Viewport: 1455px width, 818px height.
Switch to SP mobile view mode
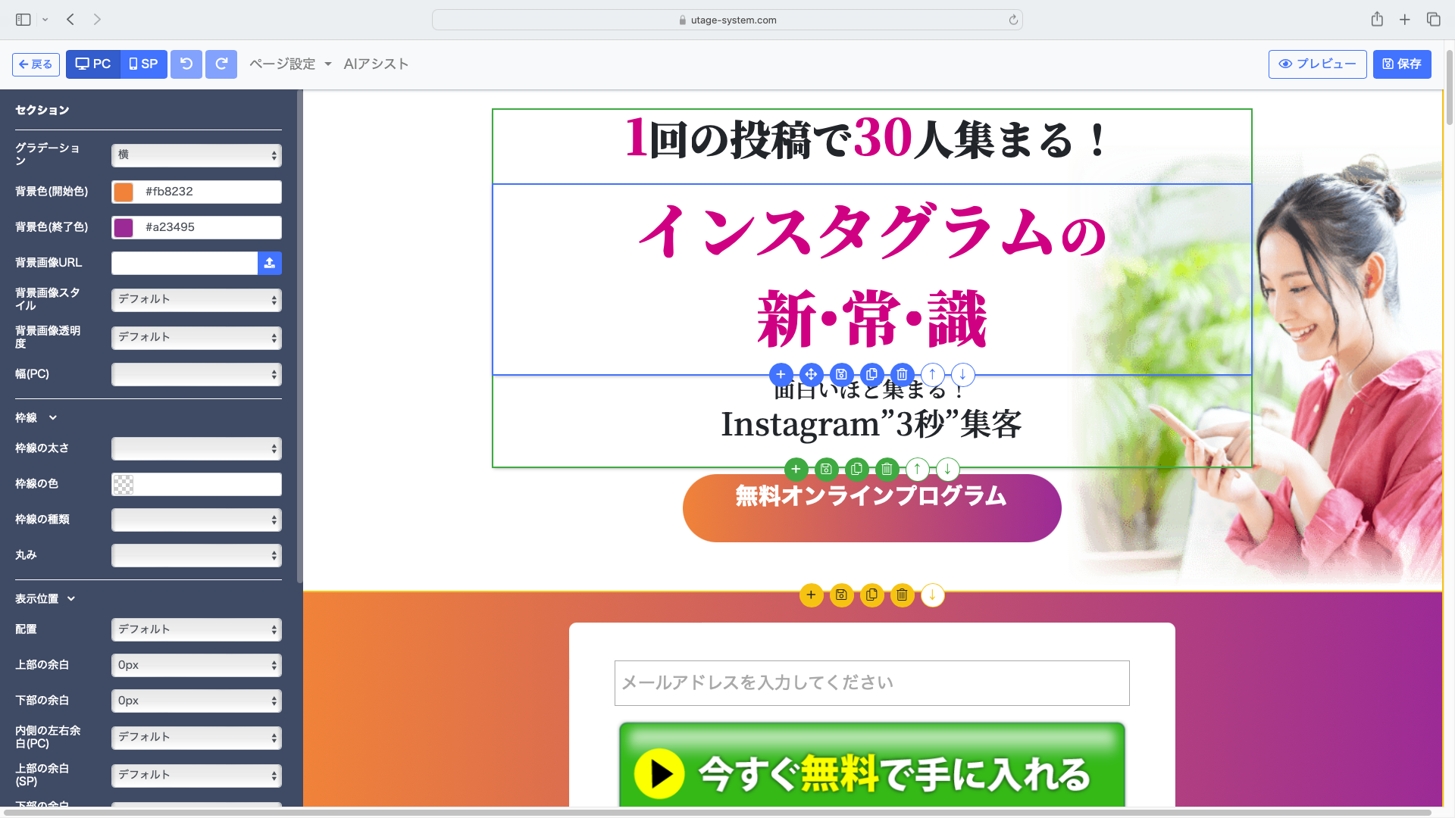pyautogui.click(x=144, y=64)
